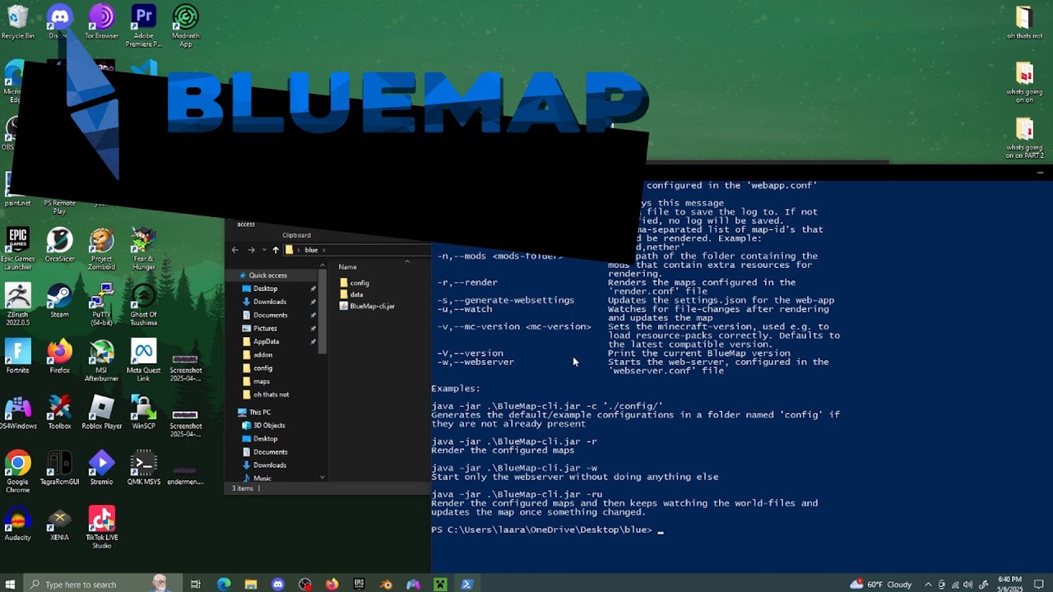Open the Firefox desktop icon
This screenshot has height=592, width=1053.
click(x=59, y=356)
